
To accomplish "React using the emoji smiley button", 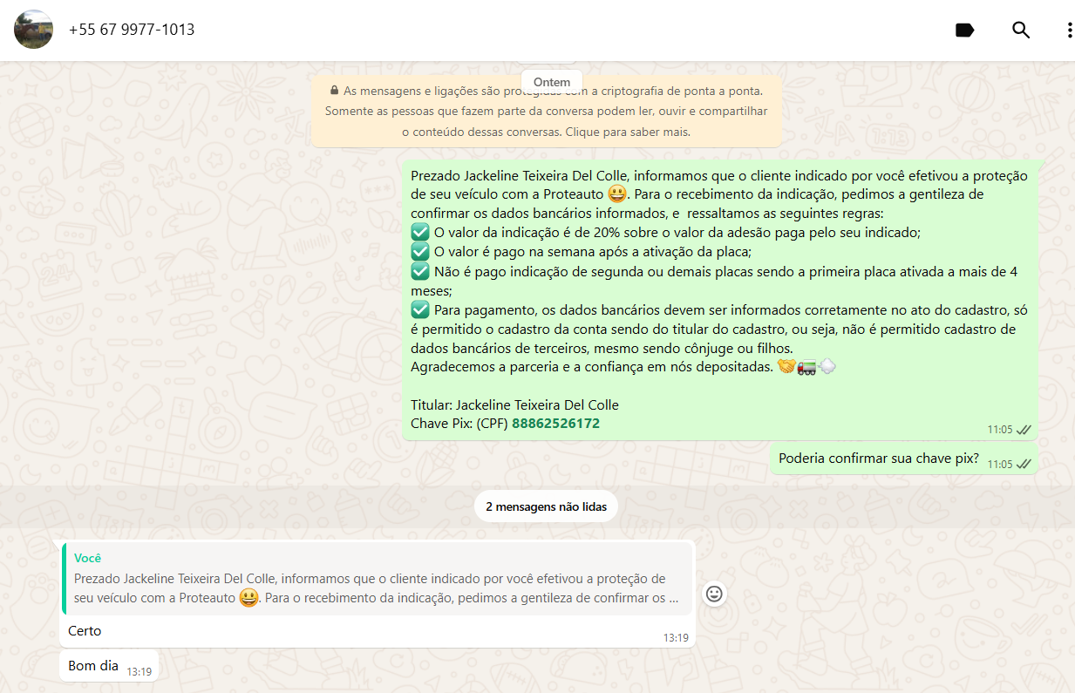I will tap(714, 594).
